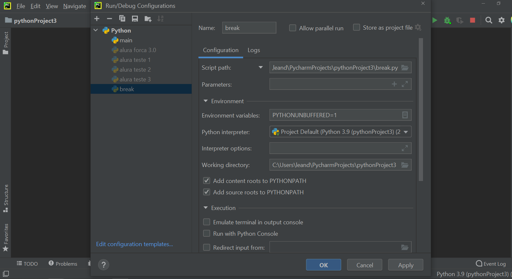512x279 pixels.
Task: Run with coverage icon in main toolbar
Action: coord(460,20)
